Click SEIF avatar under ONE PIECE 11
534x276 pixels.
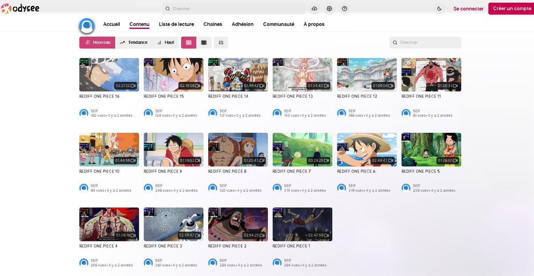click(406, 113)
